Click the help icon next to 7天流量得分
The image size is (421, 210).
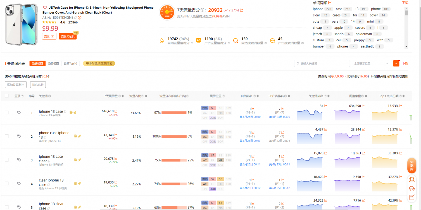(202, 10)
